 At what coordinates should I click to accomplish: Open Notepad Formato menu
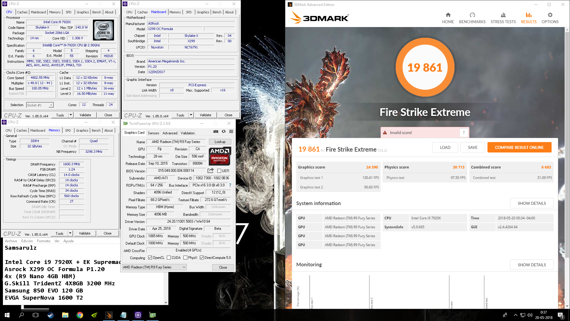44,241
